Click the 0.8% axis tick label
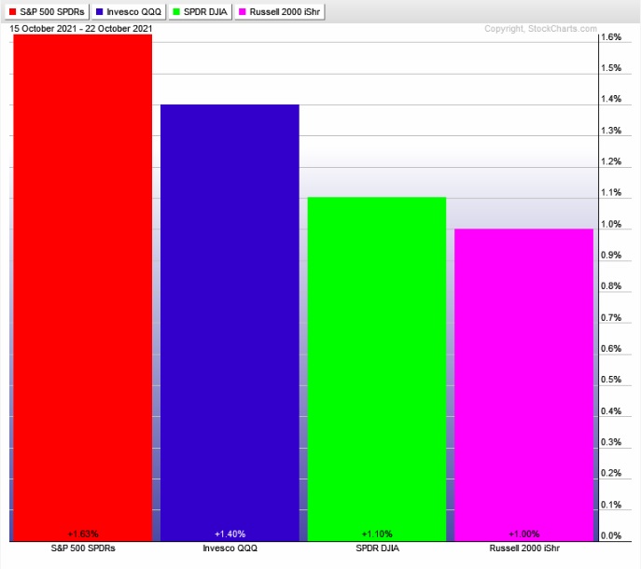This screenshot has width=641, height=569. click(x=611, y=286)
